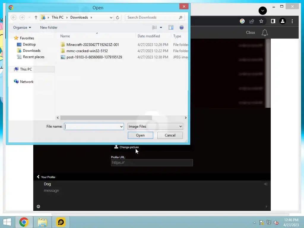This screenshot has height=228, width=304.
Task: Open the Help icon in the Open dialog
Action: pyautogui.click(x=181, y=28)
